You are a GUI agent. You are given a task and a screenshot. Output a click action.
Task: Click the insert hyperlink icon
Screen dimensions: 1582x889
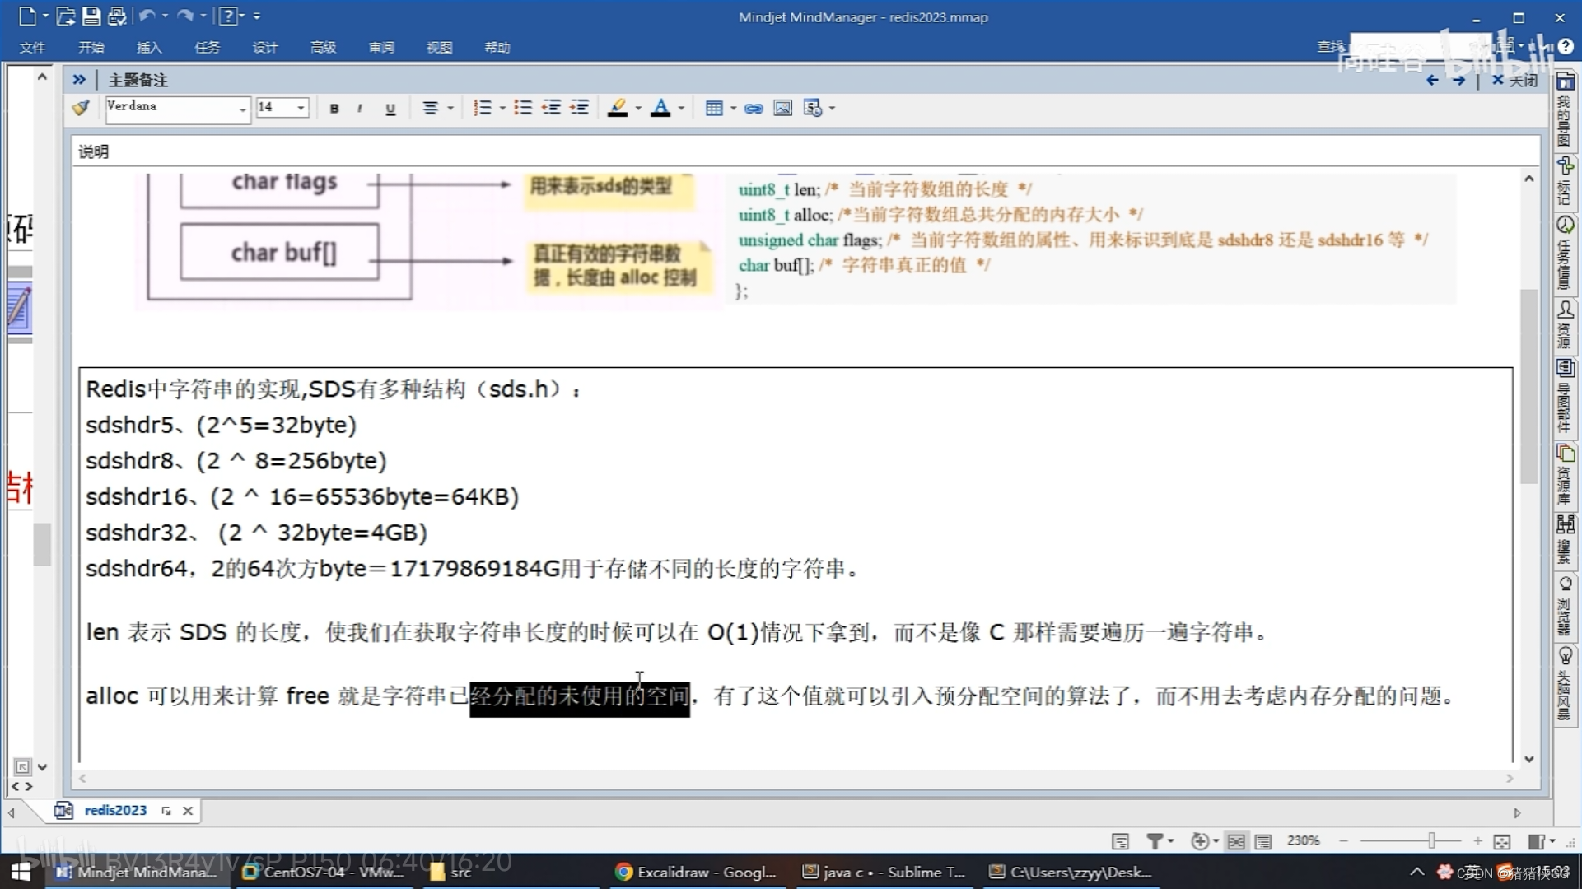click(x=754, y=108)
